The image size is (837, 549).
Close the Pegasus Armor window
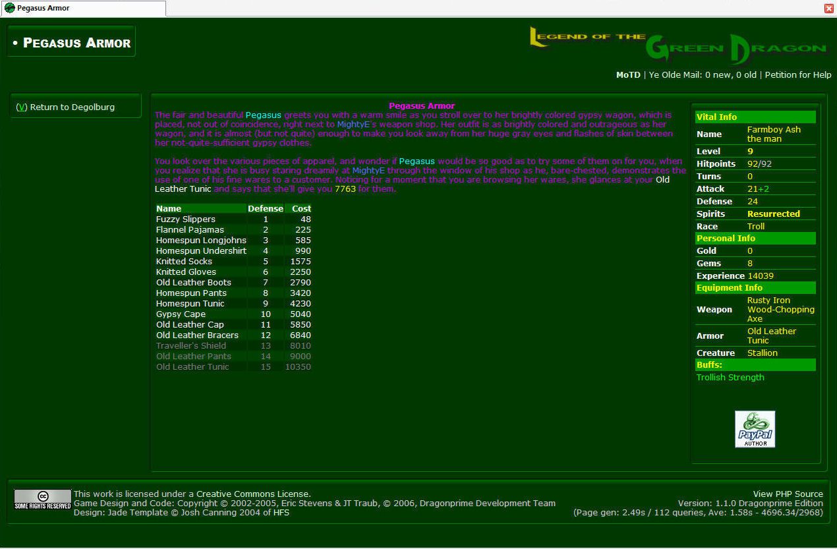click(829, 9)
